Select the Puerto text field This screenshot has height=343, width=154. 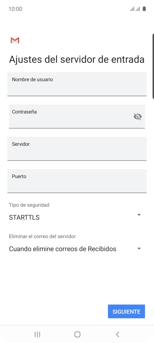[x=77, y=181]
